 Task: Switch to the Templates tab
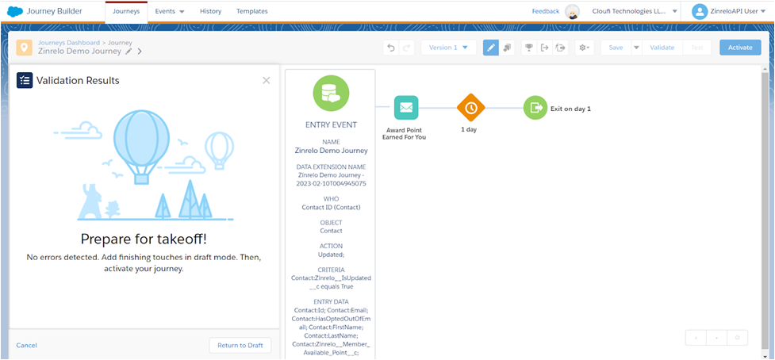(x=252, y=11)
